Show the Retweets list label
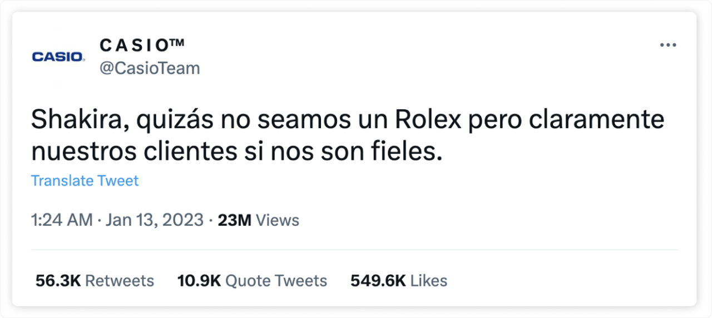This screenshot has width=712, height=318. click(x=120, y=281)
